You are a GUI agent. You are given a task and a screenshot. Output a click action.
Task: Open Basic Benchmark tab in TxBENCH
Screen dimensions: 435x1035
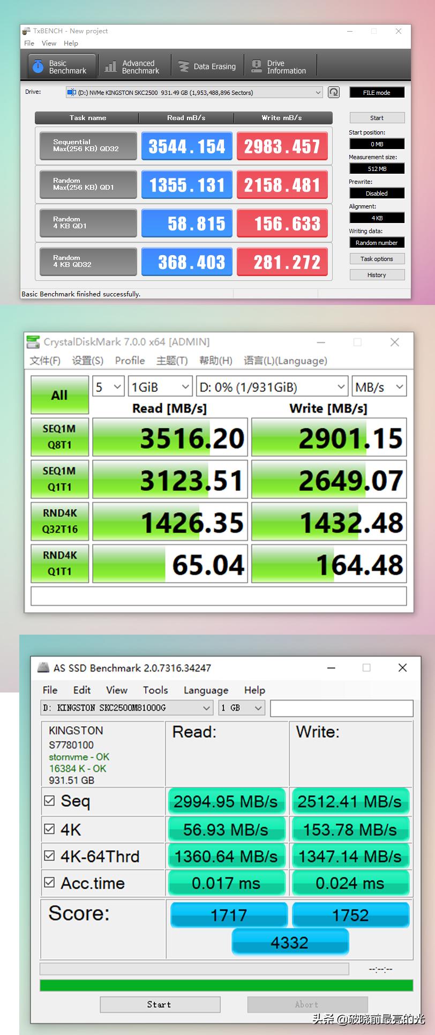pos(62,66)
